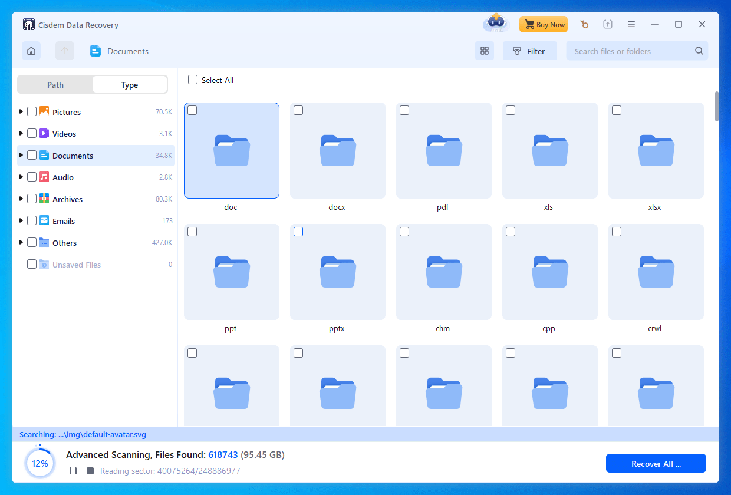Click the up-one-level arrow icon
The image size is (731, 495).
(x=65, y=51)
